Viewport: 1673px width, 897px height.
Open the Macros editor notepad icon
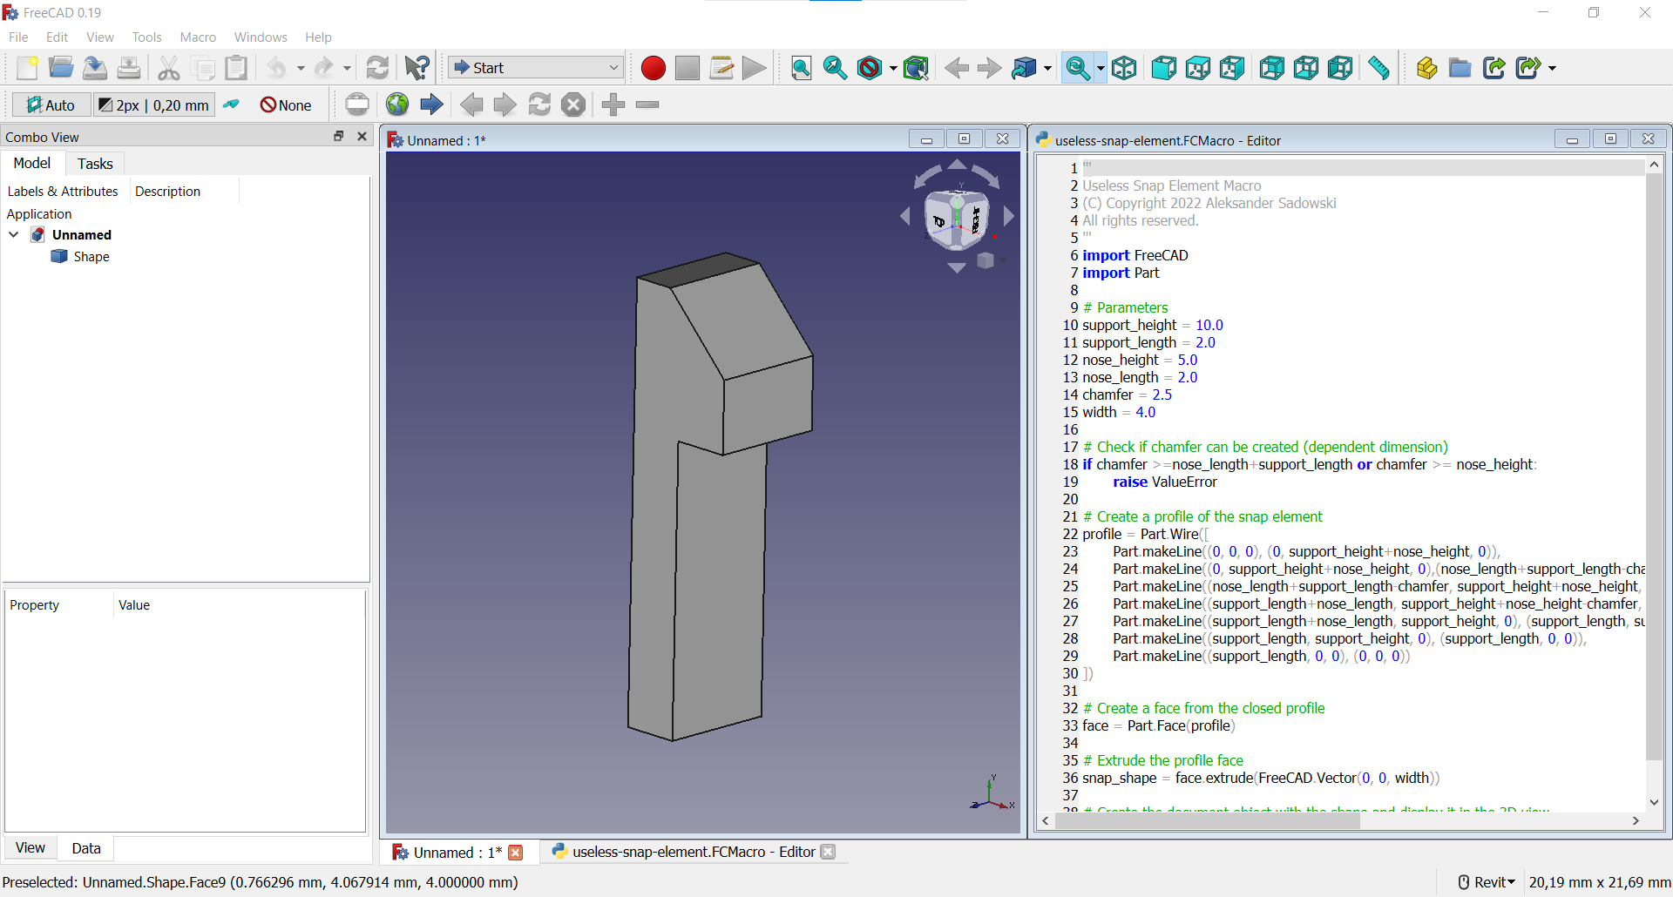pyautogui.click(x=721, y=68)
